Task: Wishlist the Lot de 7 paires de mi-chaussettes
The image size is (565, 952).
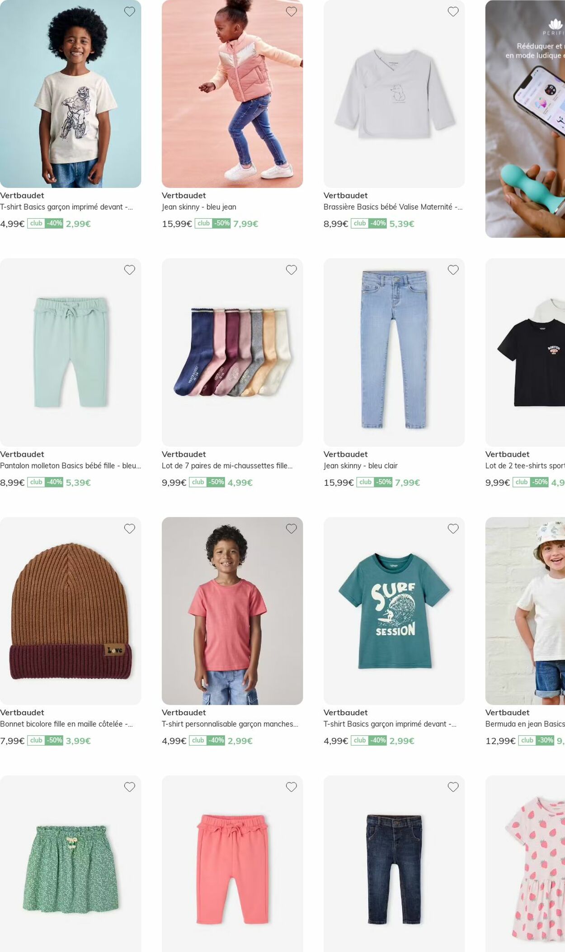Action: point(292,270)
